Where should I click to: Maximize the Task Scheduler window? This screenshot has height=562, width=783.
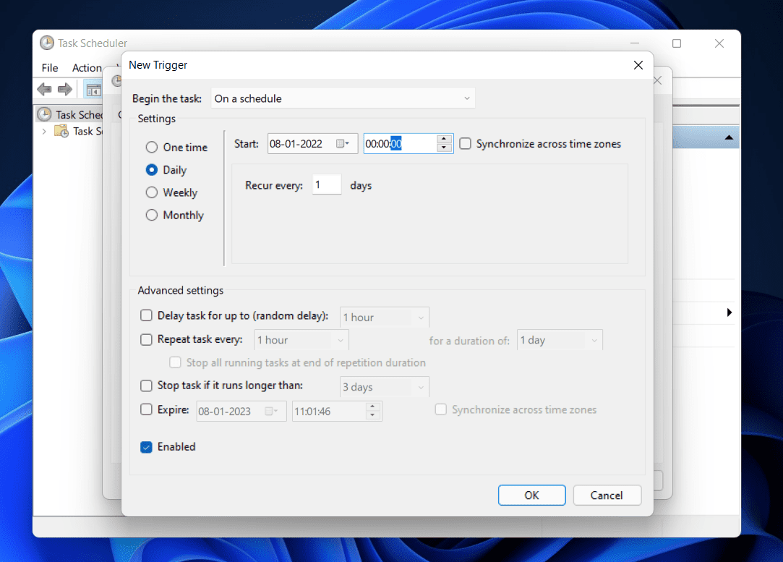pos(677,43)
